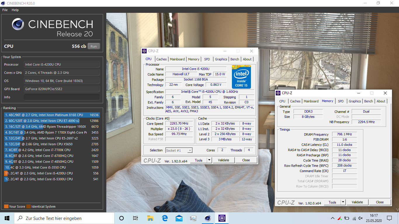Open Bench tab in CPU-Z Memory window
Screen dimensions: 399x224
pyautogui.click(x=369, y=101)
